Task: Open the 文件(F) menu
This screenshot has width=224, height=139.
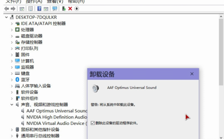Action: click(x=13, y=1)
